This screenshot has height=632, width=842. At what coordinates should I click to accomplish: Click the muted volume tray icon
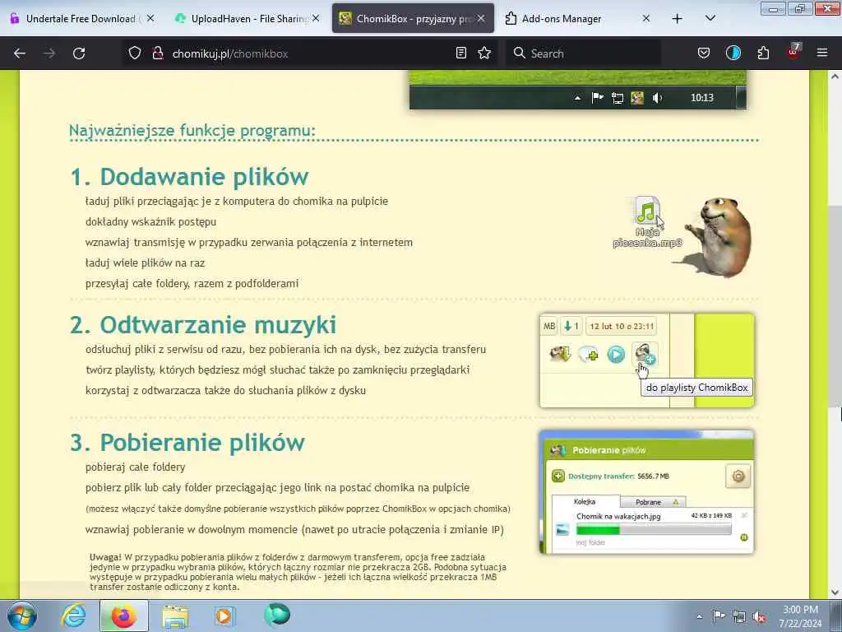(759, 616)
